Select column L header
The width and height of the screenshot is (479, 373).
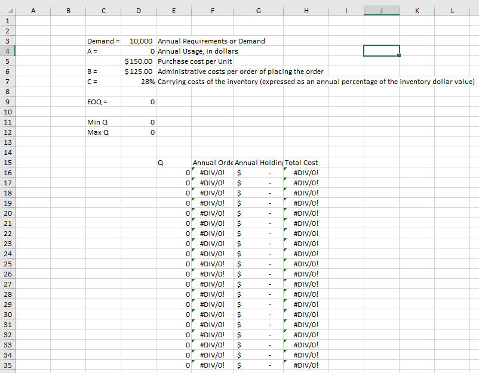(x=452, y=11)
